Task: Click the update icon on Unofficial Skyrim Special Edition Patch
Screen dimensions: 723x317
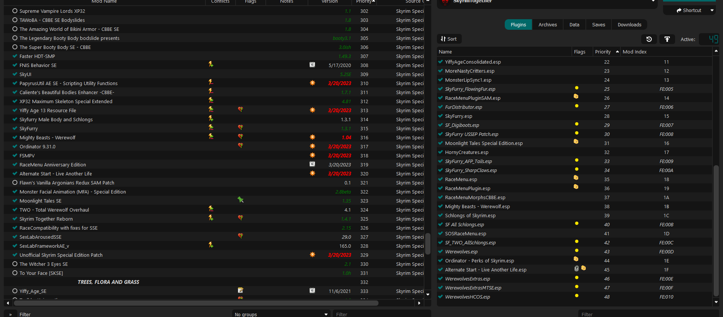Action: click(x=312, y=255)
